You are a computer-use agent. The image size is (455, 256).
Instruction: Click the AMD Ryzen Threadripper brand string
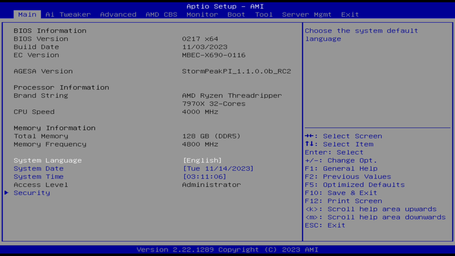click(232, 96)
